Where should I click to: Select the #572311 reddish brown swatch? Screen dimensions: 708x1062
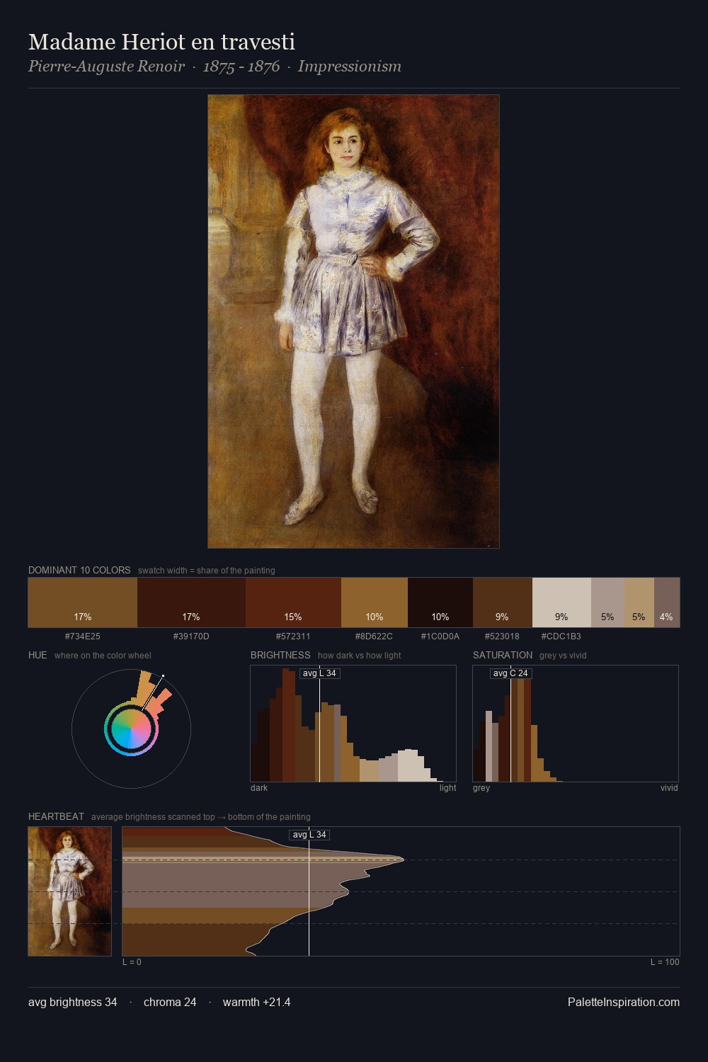pyautogui.click(x=293, y=603)
